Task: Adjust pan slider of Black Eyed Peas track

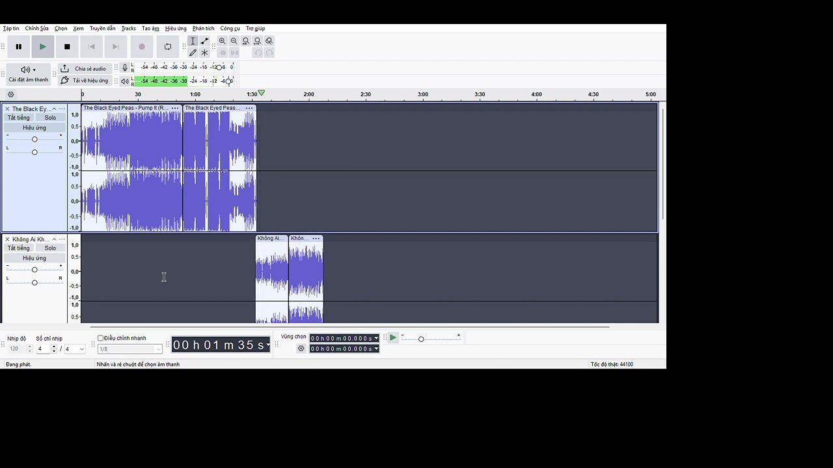Action: 34,152
